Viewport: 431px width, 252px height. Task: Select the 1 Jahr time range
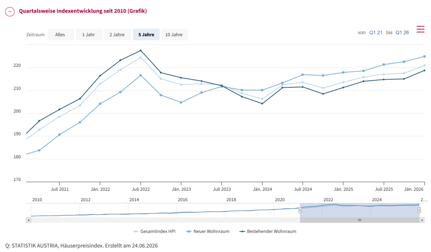pyautogui.click(x=89, y=34)
